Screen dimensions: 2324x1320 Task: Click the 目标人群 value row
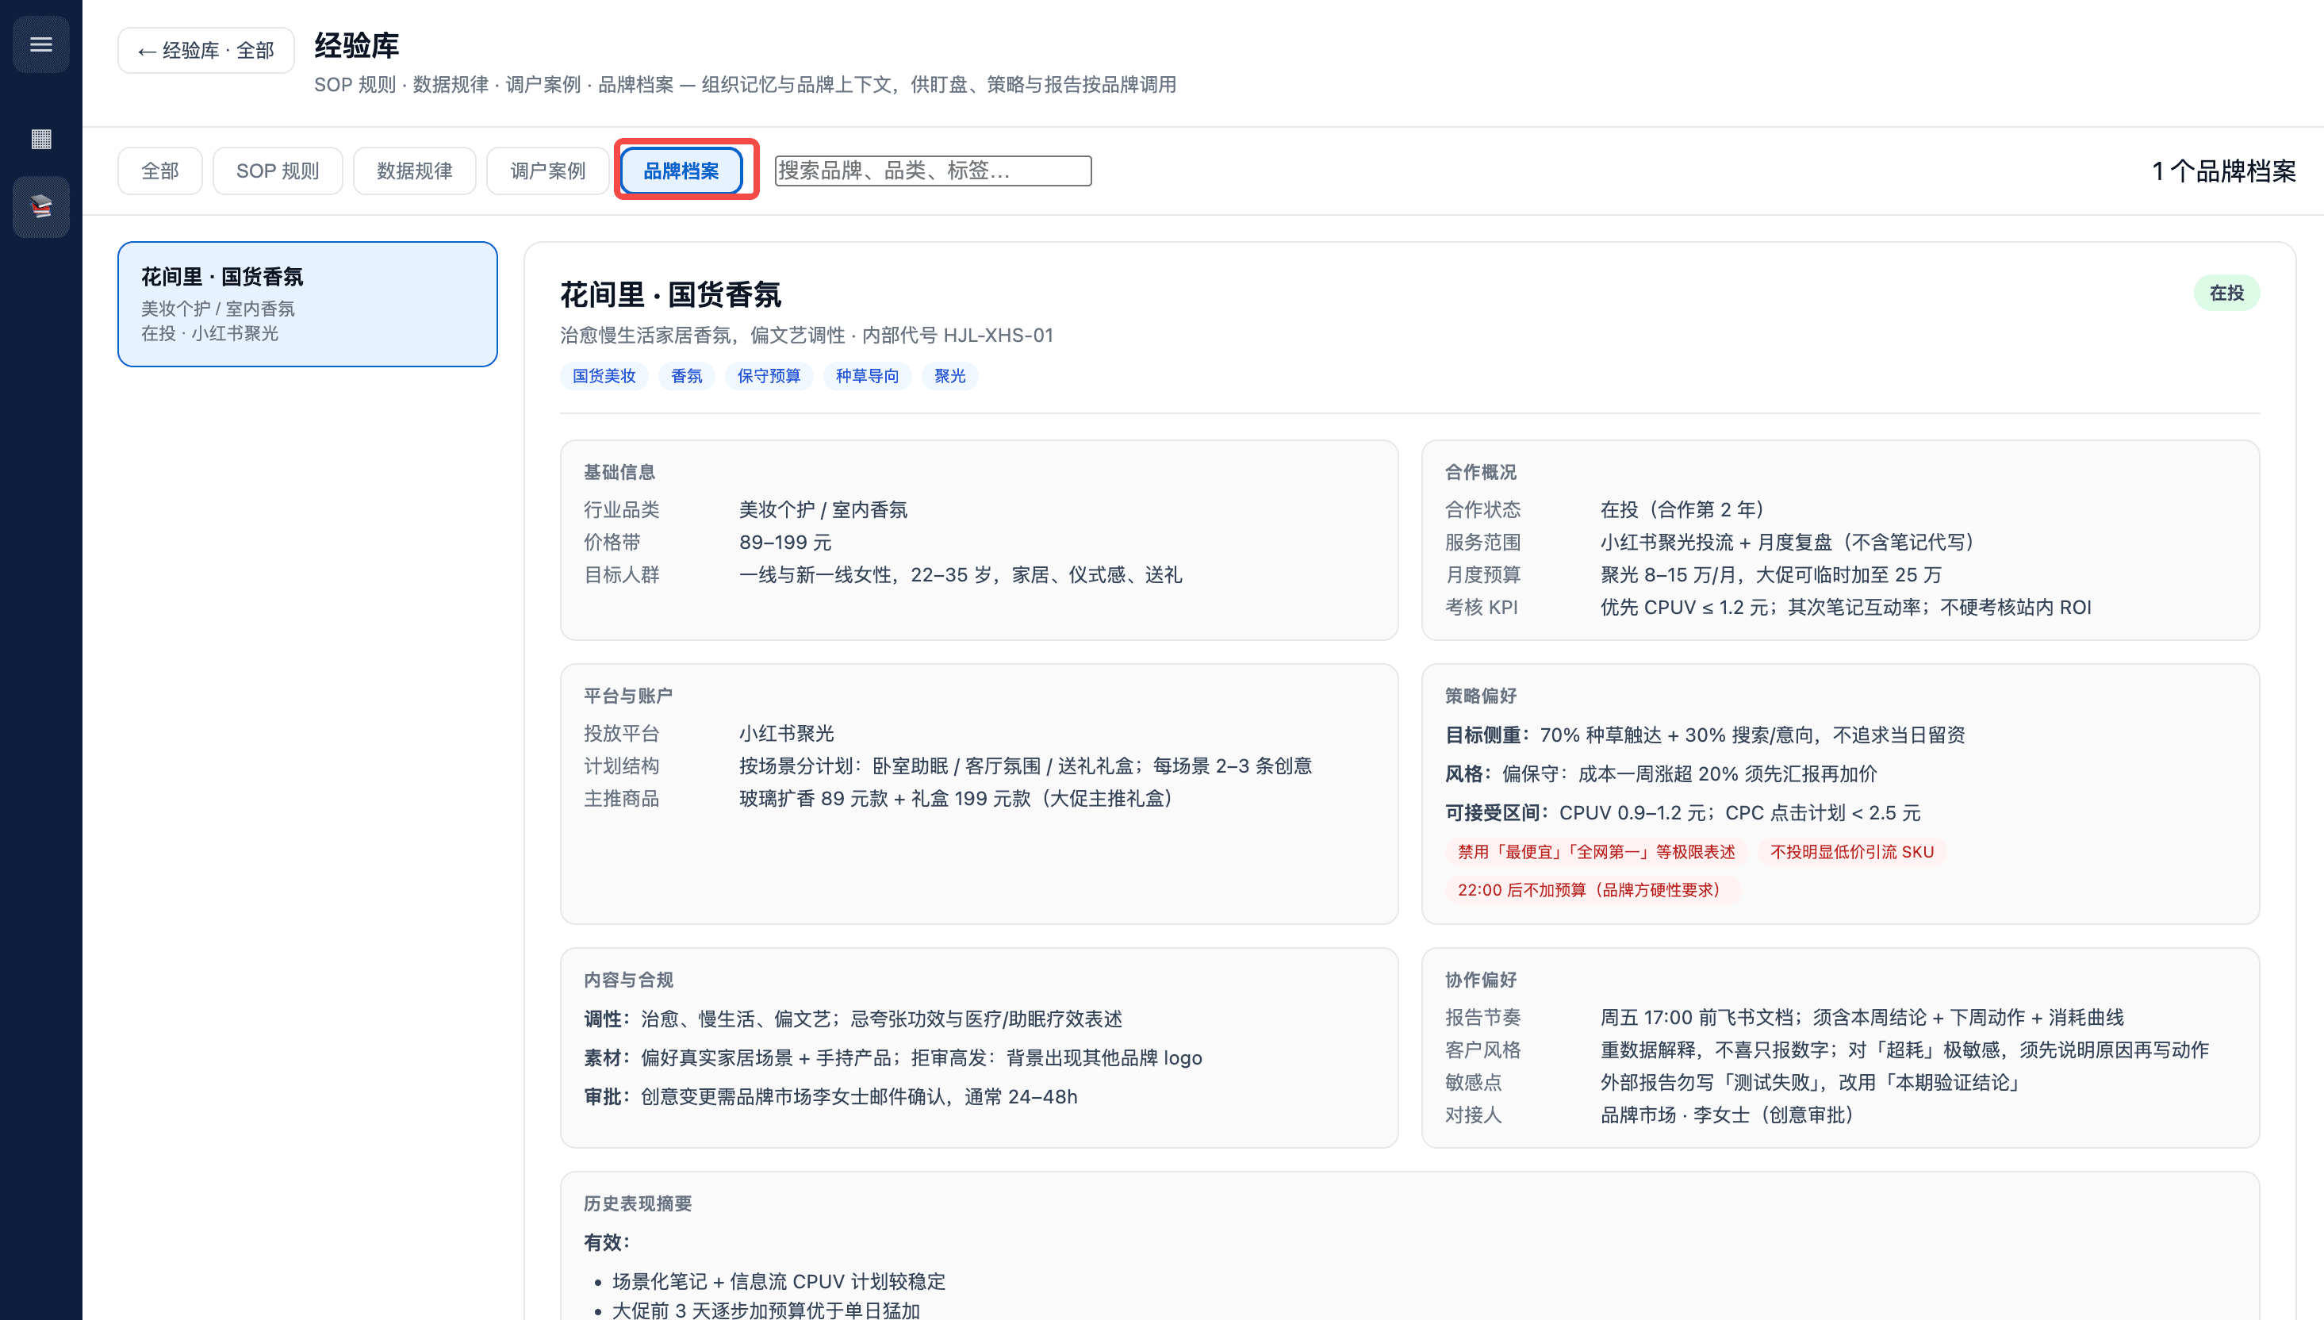coord(961,575)
